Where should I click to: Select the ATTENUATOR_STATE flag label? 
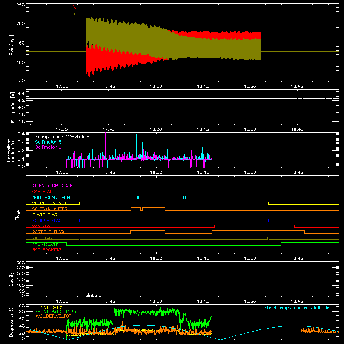[x=52, y=186]
